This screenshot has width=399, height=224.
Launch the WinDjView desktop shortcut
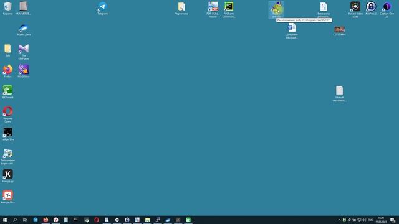point(24,71)
